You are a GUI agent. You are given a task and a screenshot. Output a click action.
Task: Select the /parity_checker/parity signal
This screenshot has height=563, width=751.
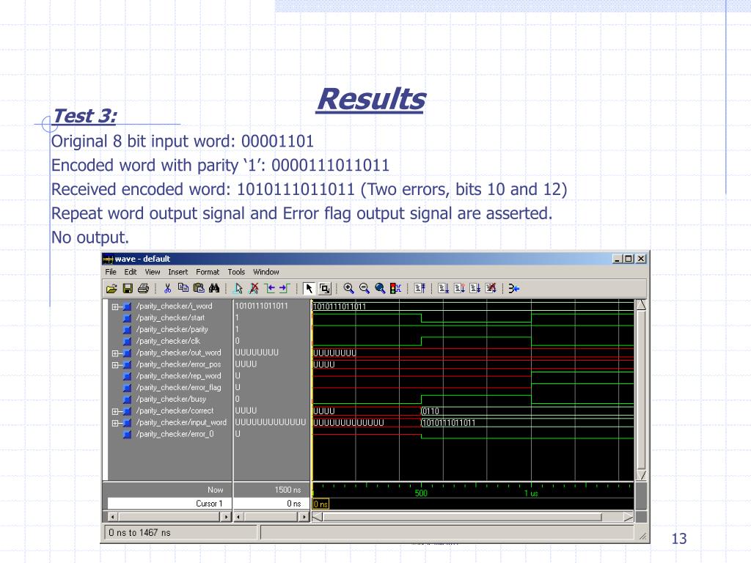172,329
